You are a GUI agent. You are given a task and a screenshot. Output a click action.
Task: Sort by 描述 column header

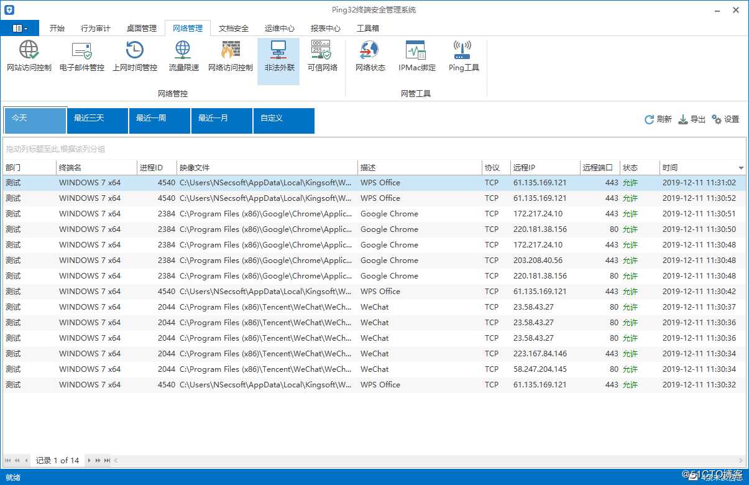(420, 167)
